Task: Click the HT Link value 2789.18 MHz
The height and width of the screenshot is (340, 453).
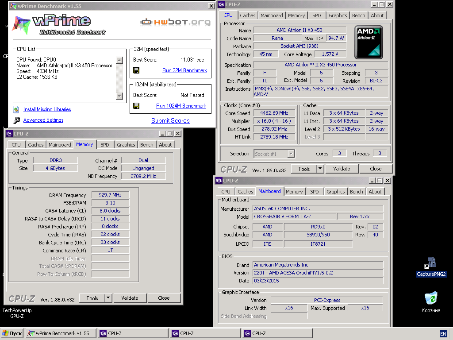Action: (274, 137)
